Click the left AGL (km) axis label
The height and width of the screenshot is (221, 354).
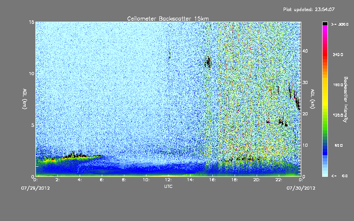[25, 99]
